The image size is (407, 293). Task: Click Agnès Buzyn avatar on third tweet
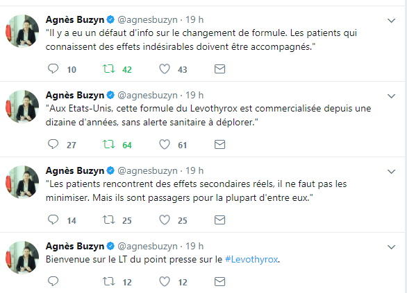(22, 182)
